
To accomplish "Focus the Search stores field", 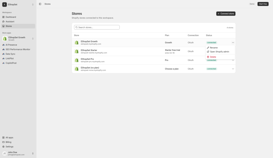I will [x=97, y=27].
